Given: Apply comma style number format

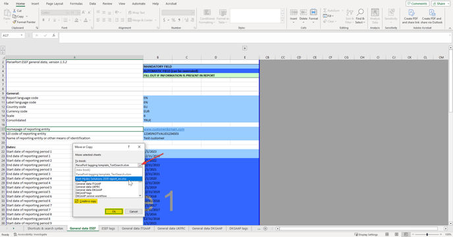Looking at the screenshot, I should pos(179,20).
